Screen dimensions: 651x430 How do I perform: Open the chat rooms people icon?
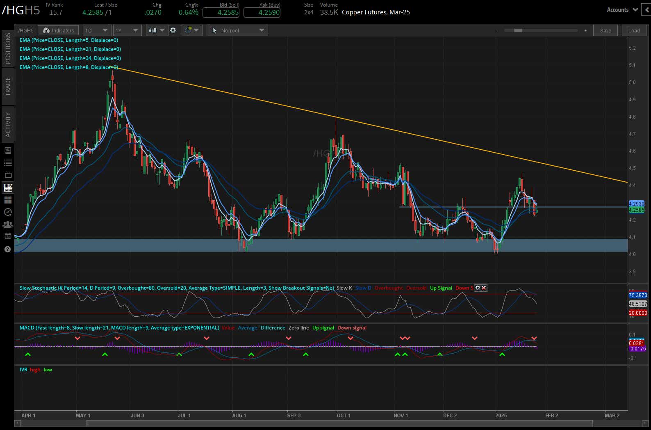click(8, 224)
